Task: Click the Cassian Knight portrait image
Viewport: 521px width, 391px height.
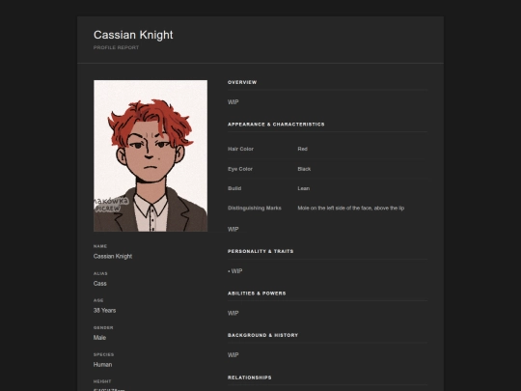Action: tap(151, 155)
